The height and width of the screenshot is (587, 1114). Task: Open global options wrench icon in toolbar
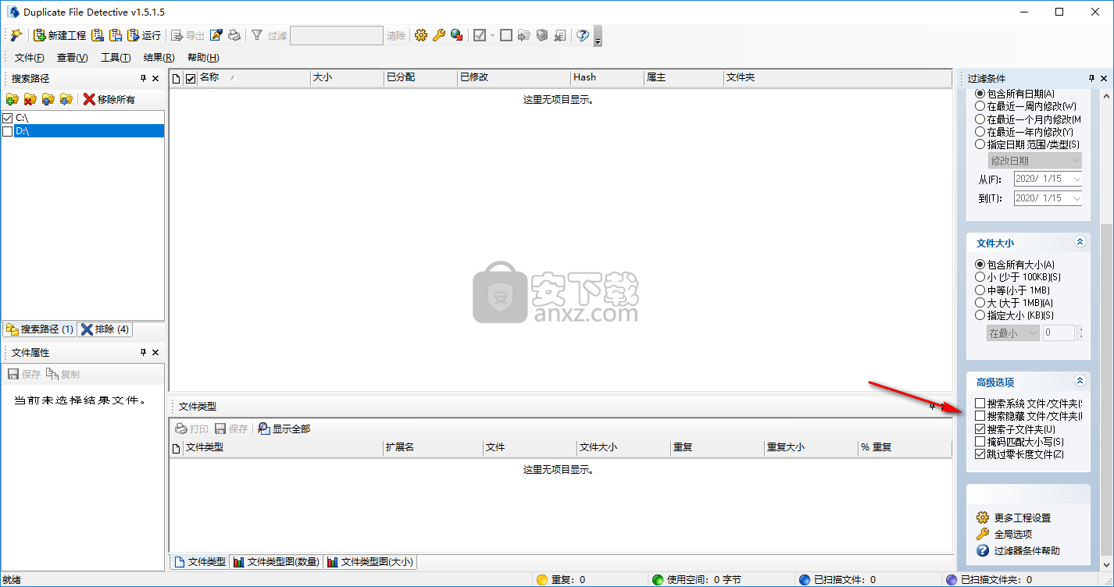[439, 35]
